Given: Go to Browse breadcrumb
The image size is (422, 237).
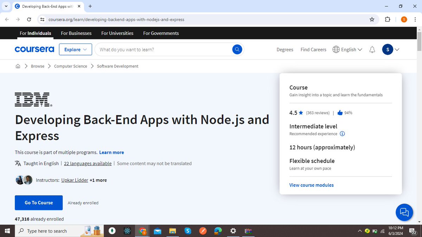Looking at the screenshot, I should tap(38, 66).
